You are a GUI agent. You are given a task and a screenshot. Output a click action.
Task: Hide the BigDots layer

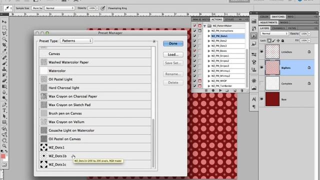click(x=261, y=67)
